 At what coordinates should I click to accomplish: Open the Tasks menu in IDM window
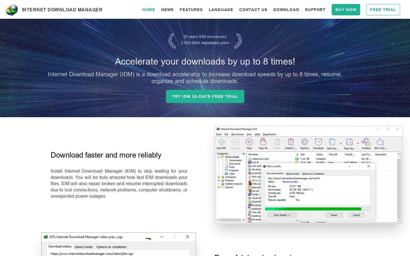[x=219, y=134]
